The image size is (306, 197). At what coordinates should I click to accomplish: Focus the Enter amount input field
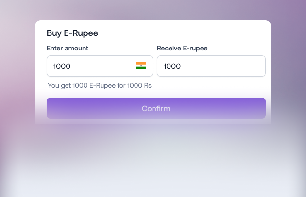pyautogui.click(x=100, y=66)
